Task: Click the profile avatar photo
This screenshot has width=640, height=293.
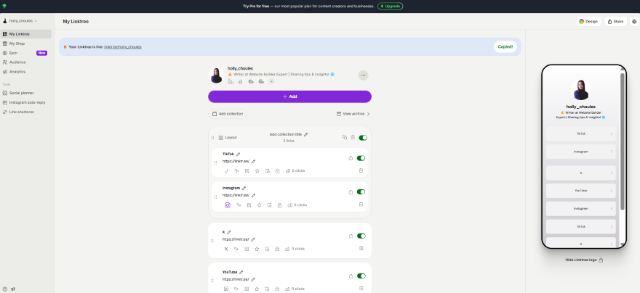Action: tap(216, 75)
